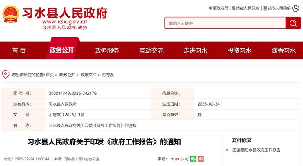Open the 政务服务 navigation tab

click(107, 50)
